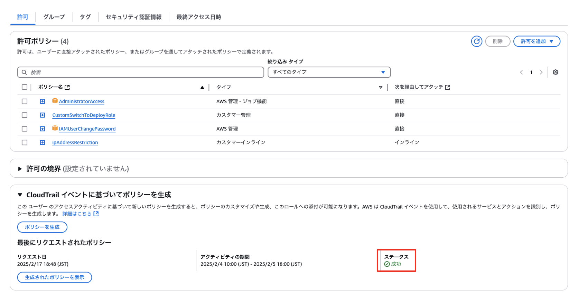Go to next page of policies

(541, 72)
